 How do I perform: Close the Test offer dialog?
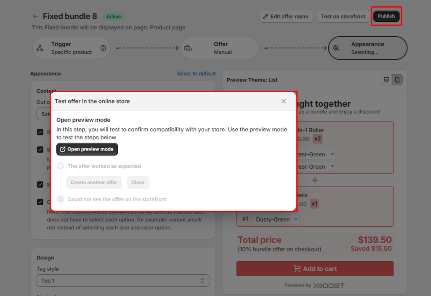pos(284,101)
